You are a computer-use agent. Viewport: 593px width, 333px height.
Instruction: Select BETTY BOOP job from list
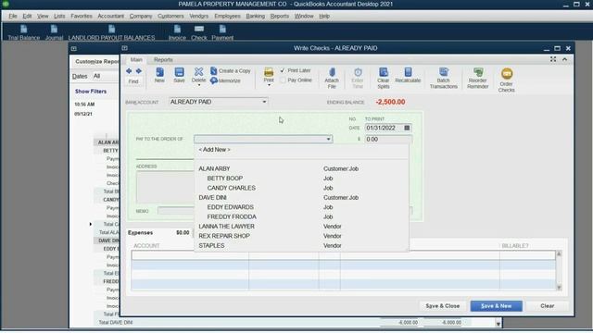[x=301, y=179]
